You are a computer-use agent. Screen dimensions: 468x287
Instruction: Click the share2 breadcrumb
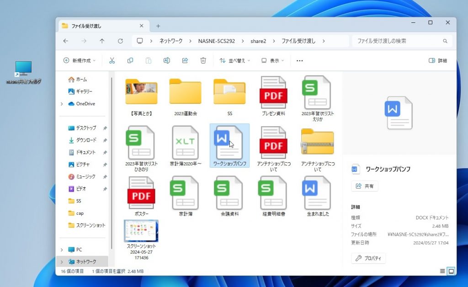click(258, 41)
